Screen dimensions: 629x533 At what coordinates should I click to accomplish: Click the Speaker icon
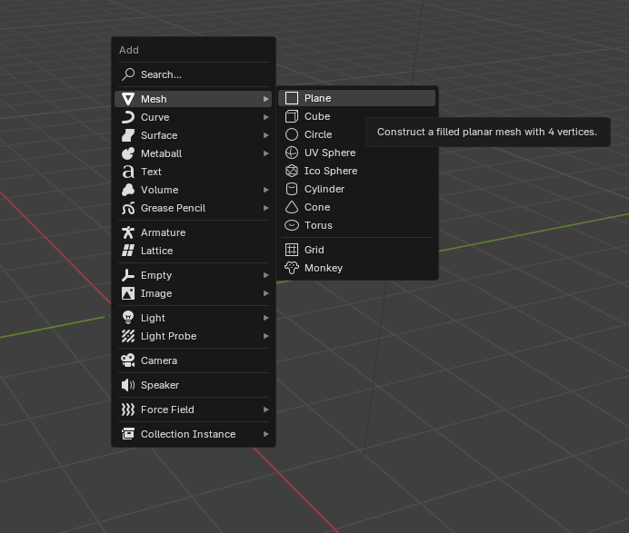128,385
